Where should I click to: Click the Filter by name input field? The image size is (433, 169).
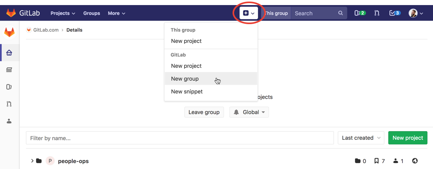click(180, 138)
